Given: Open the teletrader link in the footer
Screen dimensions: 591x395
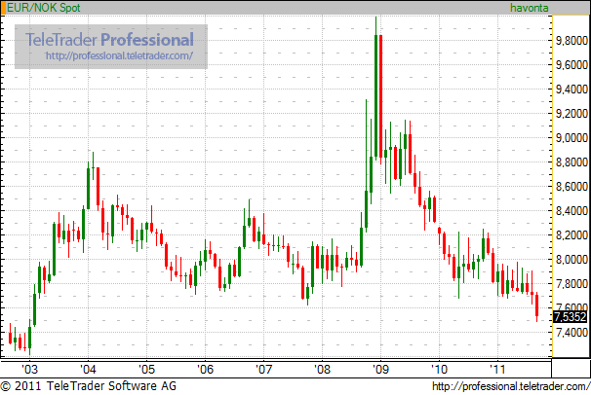Looking at the screenshot, I should click(x=508, y=387).
